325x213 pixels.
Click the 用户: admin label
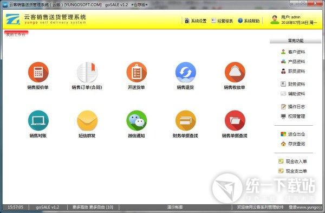click(x=290, y=17)
